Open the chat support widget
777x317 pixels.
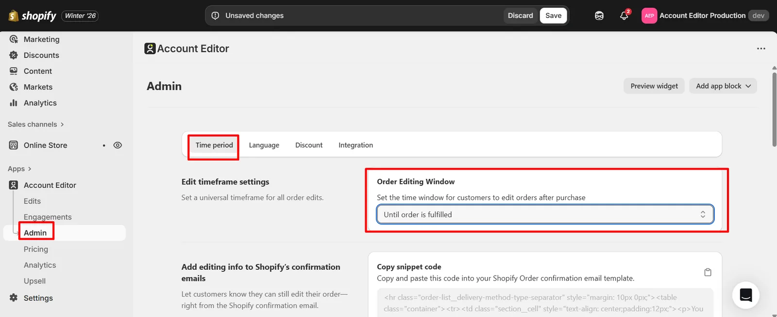746,295
